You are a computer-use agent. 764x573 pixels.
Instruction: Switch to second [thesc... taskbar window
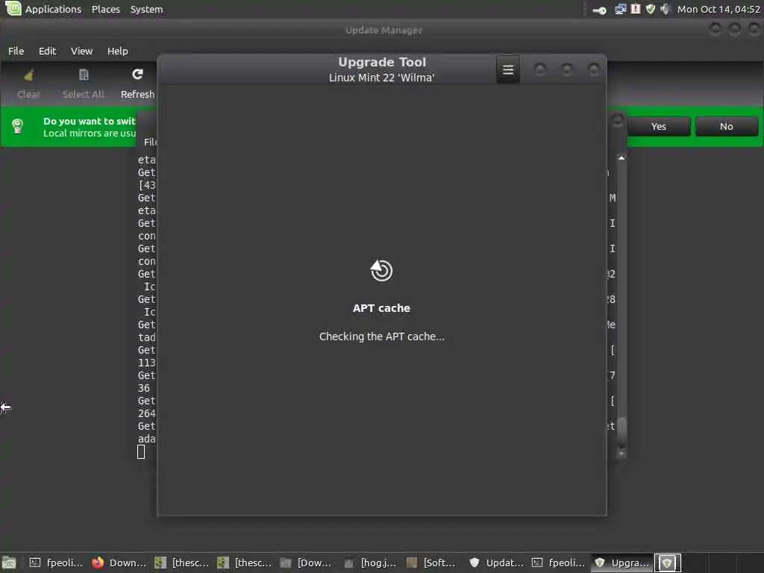coord(245,563)
